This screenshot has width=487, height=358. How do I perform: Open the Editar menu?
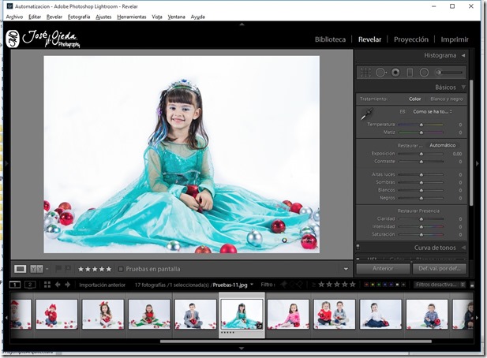click(x=35, y=17)
